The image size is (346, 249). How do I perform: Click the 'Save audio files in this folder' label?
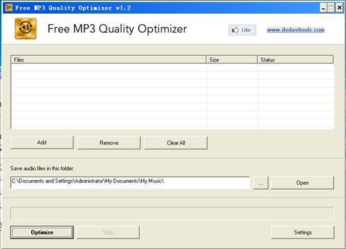pyautogui.click(x=42, y=169)
